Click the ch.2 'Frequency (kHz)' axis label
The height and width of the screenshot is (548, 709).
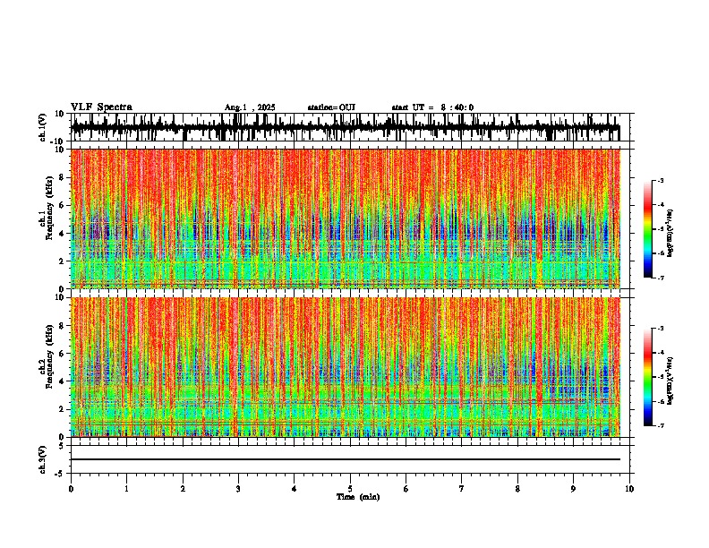coord(49,356)
